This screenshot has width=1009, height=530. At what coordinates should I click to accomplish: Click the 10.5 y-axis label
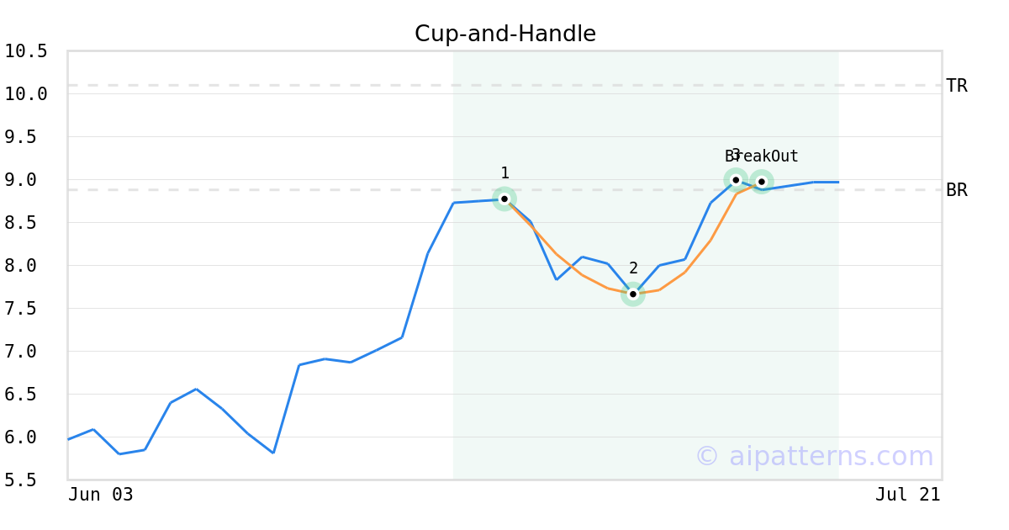[x=26, y=51]
